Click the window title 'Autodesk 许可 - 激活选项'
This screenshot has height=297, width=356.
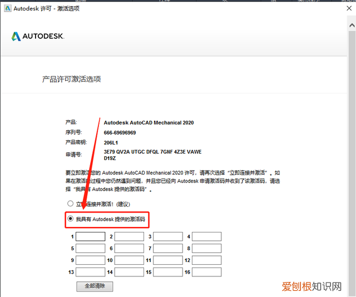tap(47, 9)
